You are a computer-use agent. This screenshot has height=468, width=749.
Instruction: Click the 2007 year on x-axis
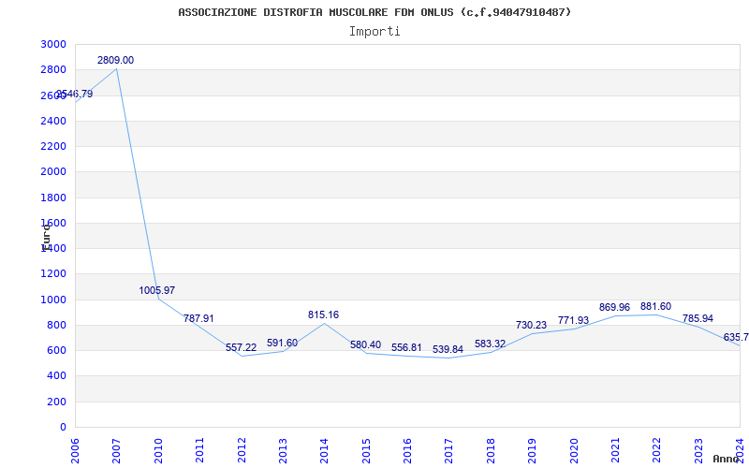coord(117,447)
